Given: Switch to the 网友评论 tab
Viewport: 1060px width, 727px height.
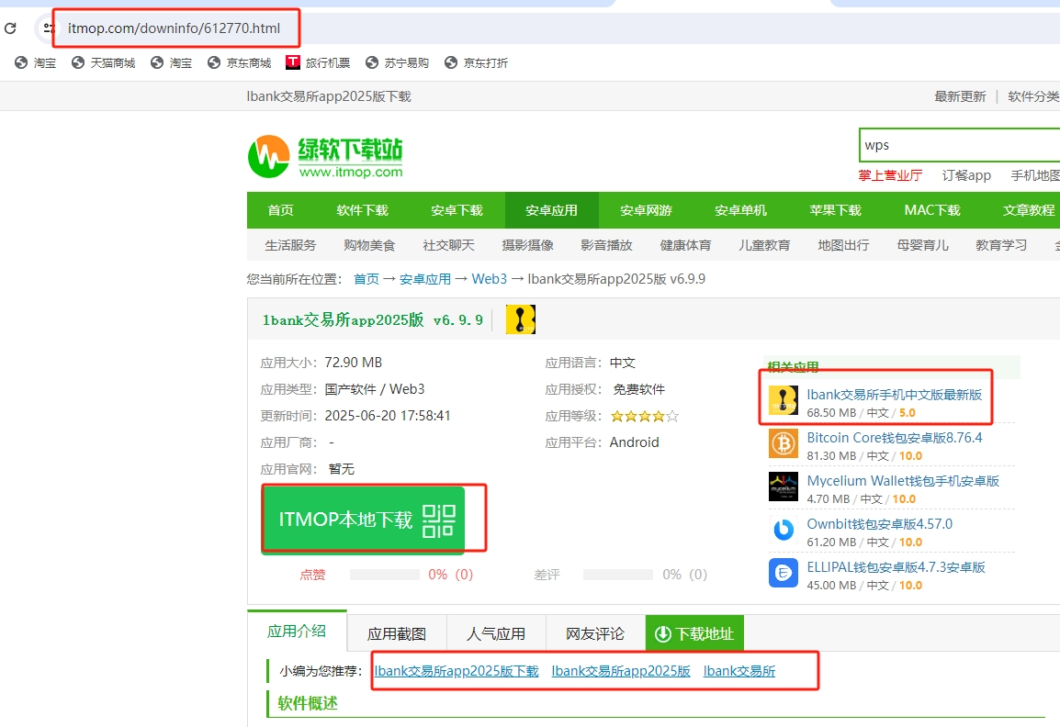Looking at the screenshot, I should (595, 633).
